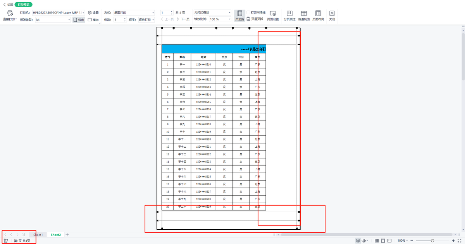The height and width of the screenshot is (244, 465).
Task: Adjust the zoom slider handle
Action: click(x=433, y=241)
